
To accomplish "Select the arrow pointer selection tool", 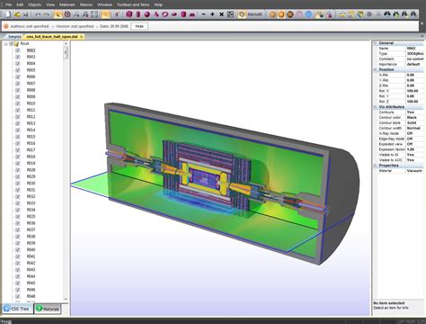I will click(58, 14).
